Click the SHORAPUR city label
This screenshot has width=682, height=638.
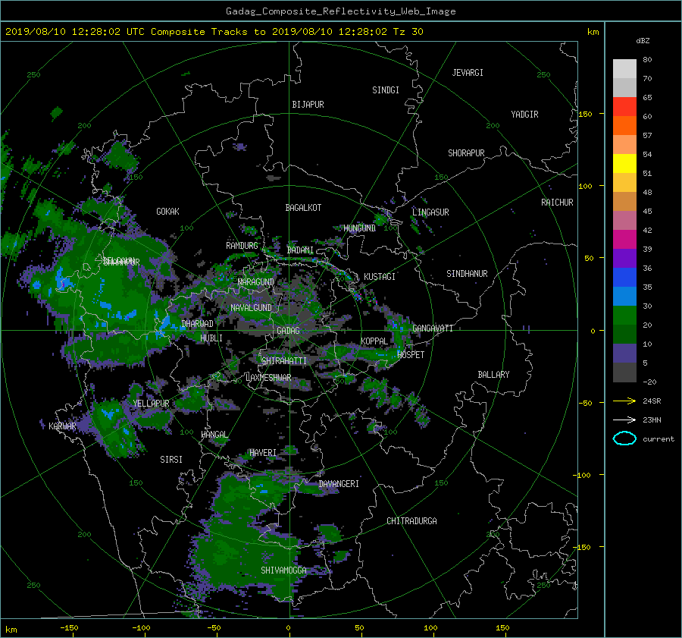click(466, 153)
